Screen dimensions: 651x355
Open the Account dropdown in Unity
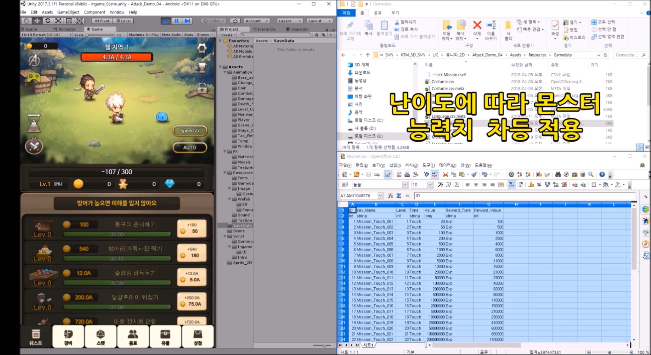pyautogui.click(x=257, y=21)
